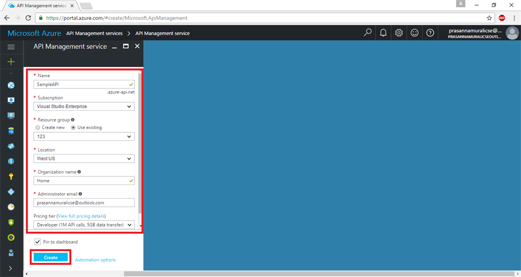Open the green shield Security Center icon

(x=11, y=222)
